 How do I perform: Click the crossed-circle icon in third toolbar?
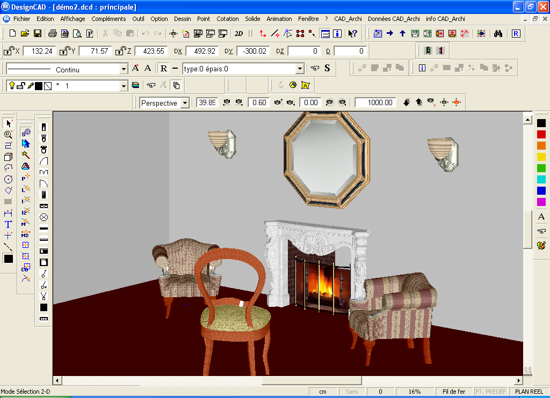44,217
